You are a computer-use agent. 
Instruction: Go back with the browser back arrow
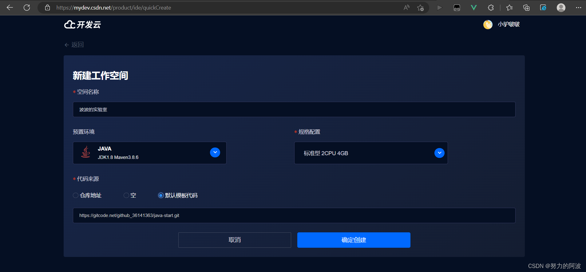[10, 8]
